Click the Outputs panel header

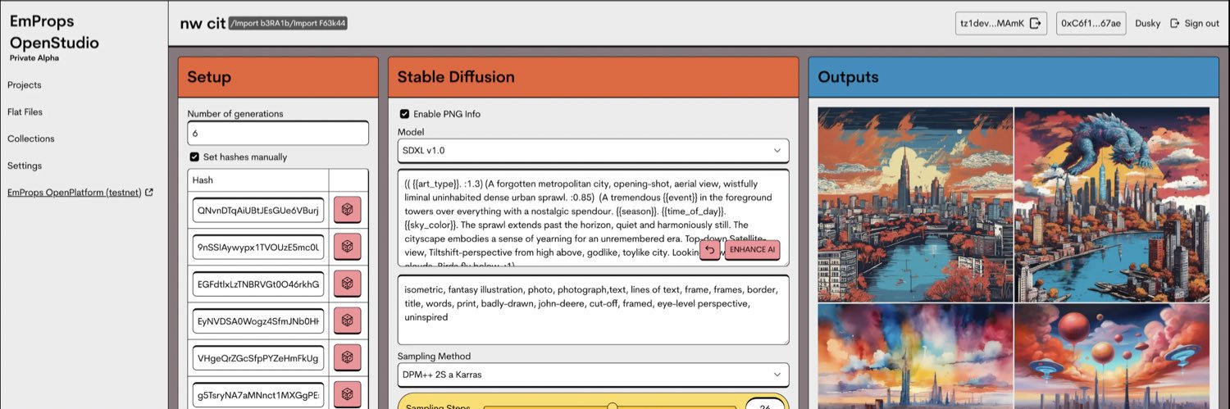(1014, 77)
